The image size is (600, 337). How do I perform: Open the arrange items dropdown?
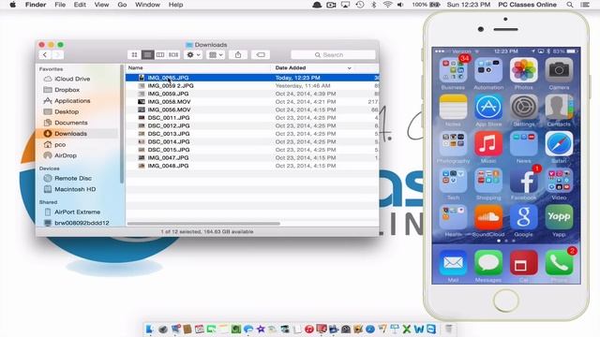tap(216, 55)
